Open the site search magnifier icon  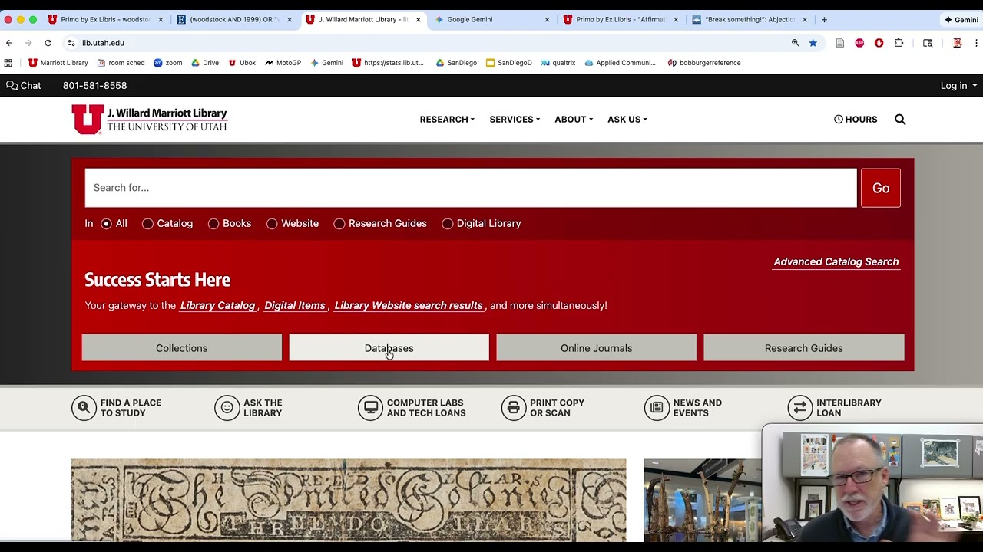coord(900,120)
